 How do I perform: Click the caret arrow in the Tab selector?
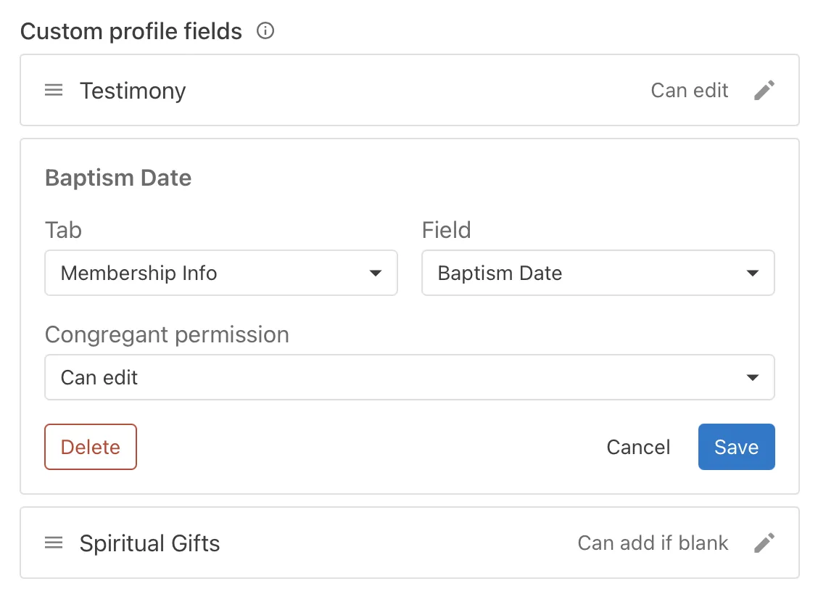[376, 273]
